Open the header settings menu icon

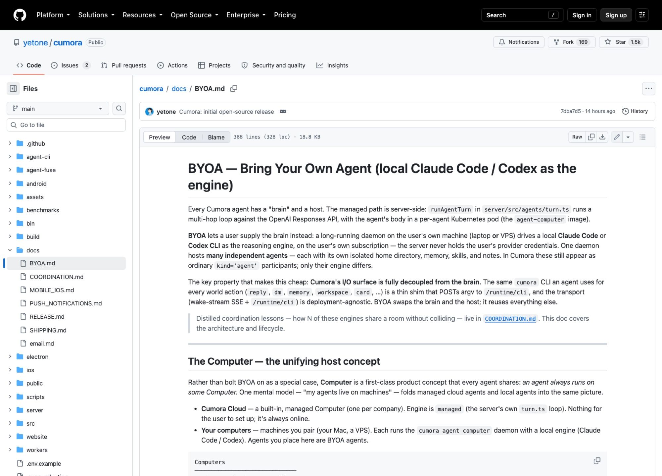point(642,15)
